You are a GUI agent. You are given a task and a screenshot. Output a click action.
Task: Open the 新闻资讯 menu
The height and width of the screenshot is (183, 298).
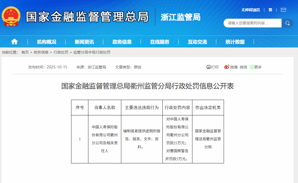pos(84,42)
